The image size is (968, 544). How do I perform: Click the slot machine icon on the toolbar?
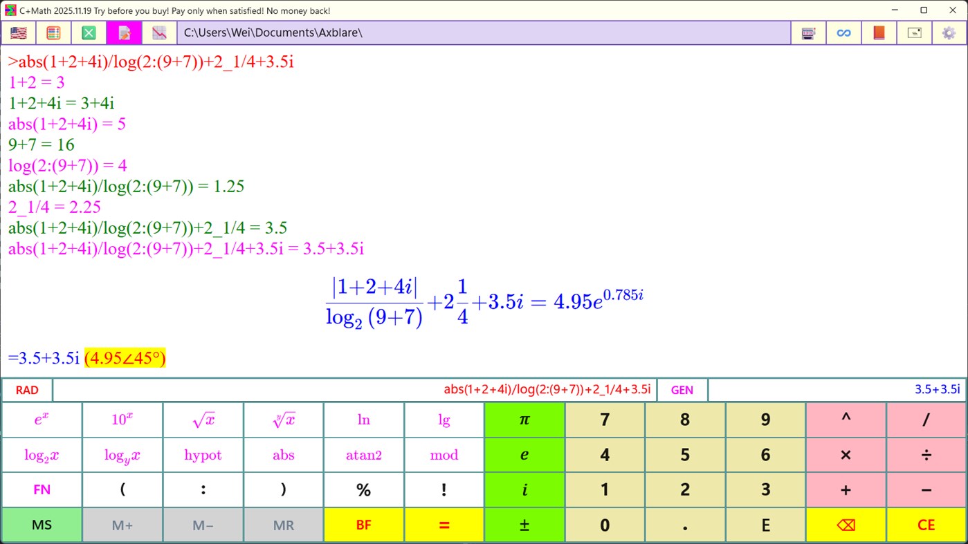(808, 32)
